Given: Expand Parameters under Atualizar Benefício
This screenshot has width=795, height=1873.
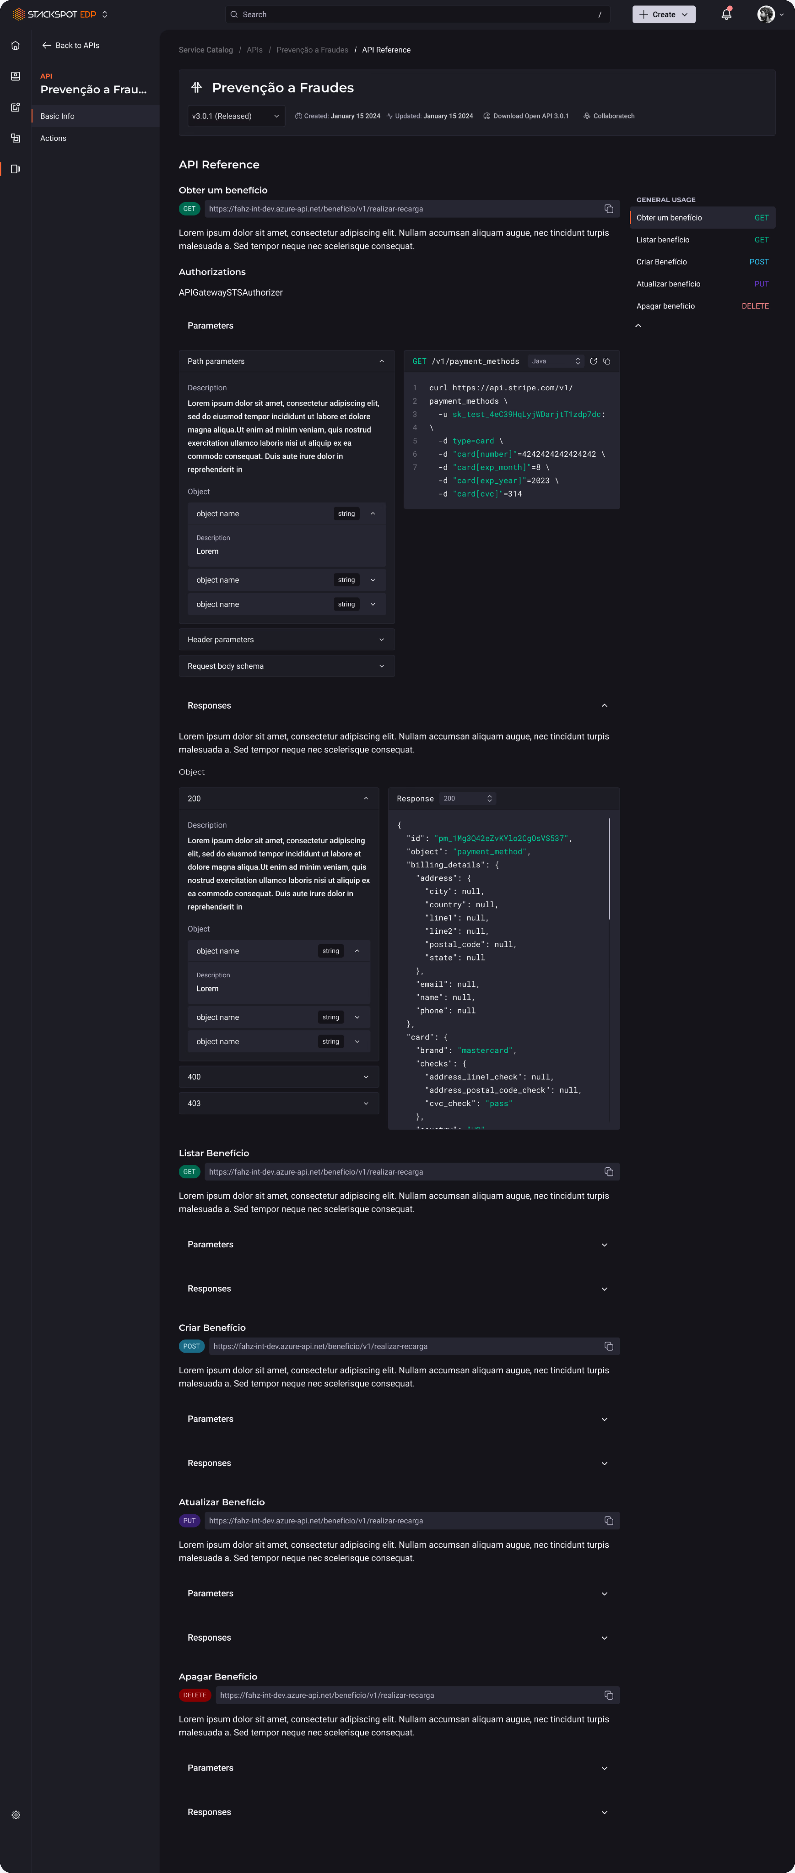Looking at the screenshot, I should point(399,1594).
